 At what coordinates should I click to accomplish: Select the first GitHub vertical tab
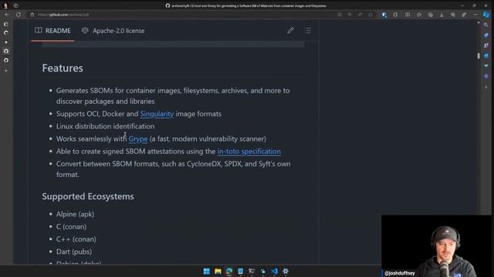[x=6, y=51]
